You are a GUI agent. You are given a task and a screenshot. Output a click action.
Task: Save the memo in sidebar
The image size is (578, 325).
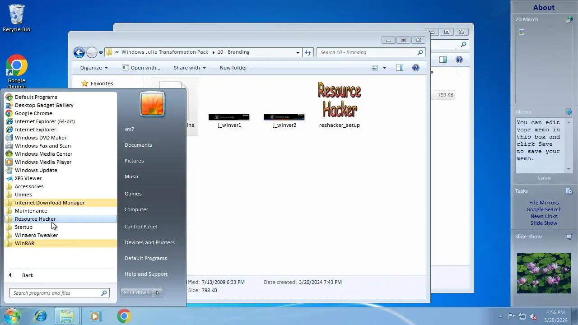tap(544, 178)
